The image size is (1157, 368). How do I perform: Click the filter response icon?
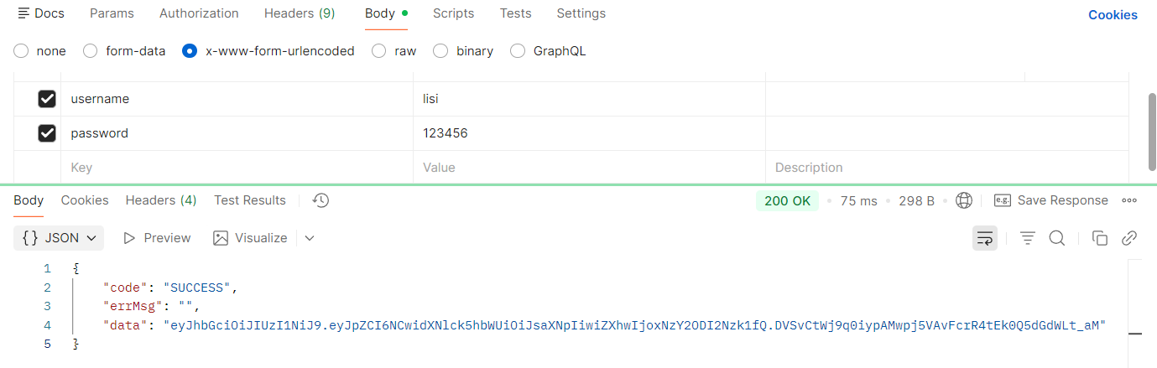coord(1027,238)
